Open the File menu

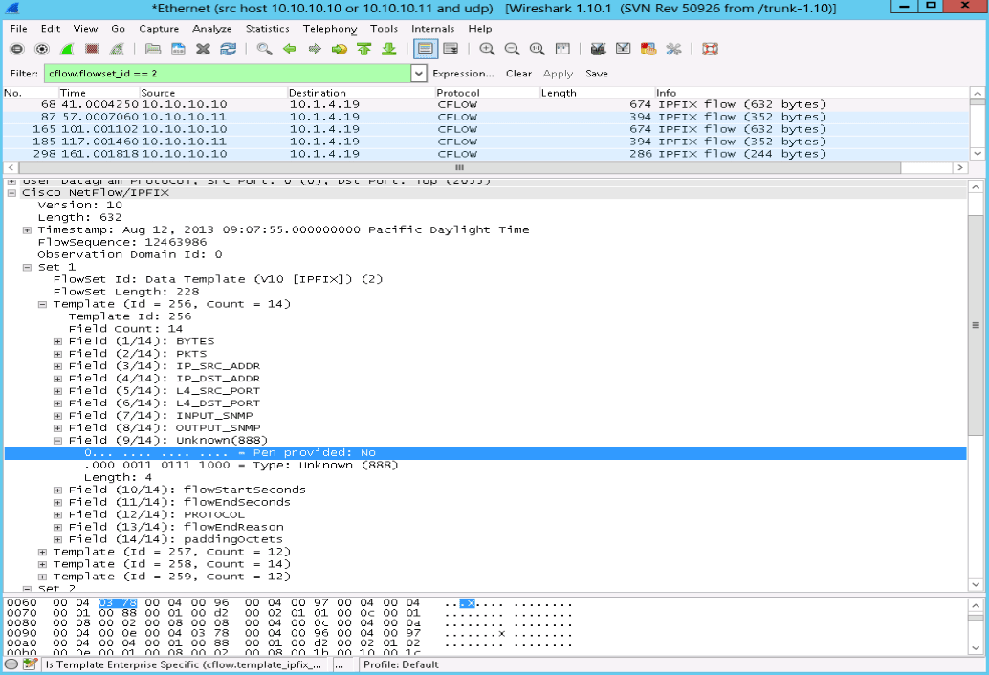(18, 29)
